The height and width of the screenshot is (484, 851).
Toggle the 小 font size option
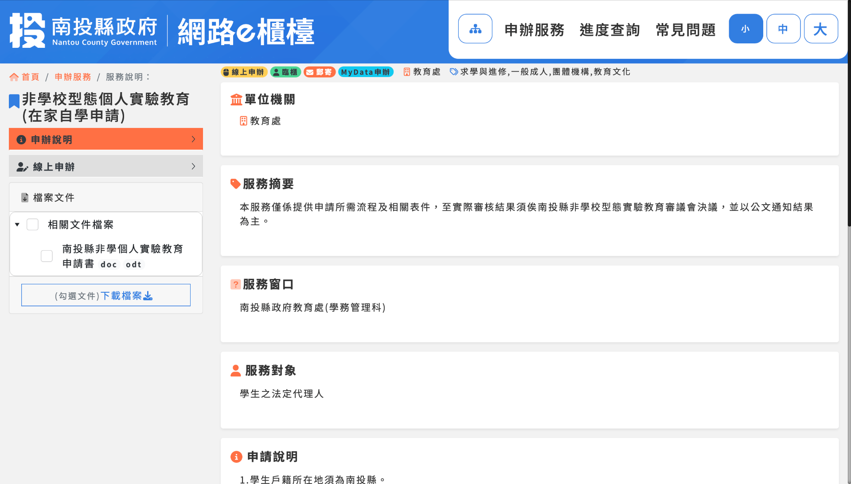click(x=746, y=28)
